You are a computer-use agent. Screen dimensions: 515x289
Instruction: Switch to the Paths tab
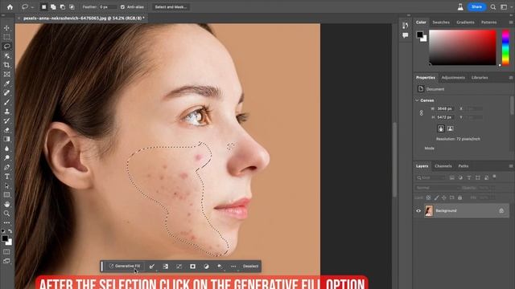coord(463,166)
